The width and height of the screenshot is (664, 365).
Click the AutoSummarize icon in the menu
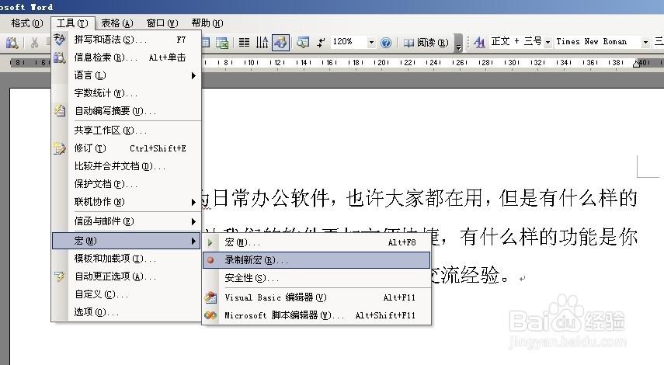pyautogui.click(x=60, y=111)
